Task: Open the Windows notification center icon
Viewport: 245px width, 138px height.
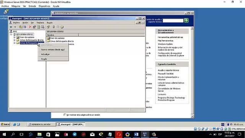Action: point(240,134)
